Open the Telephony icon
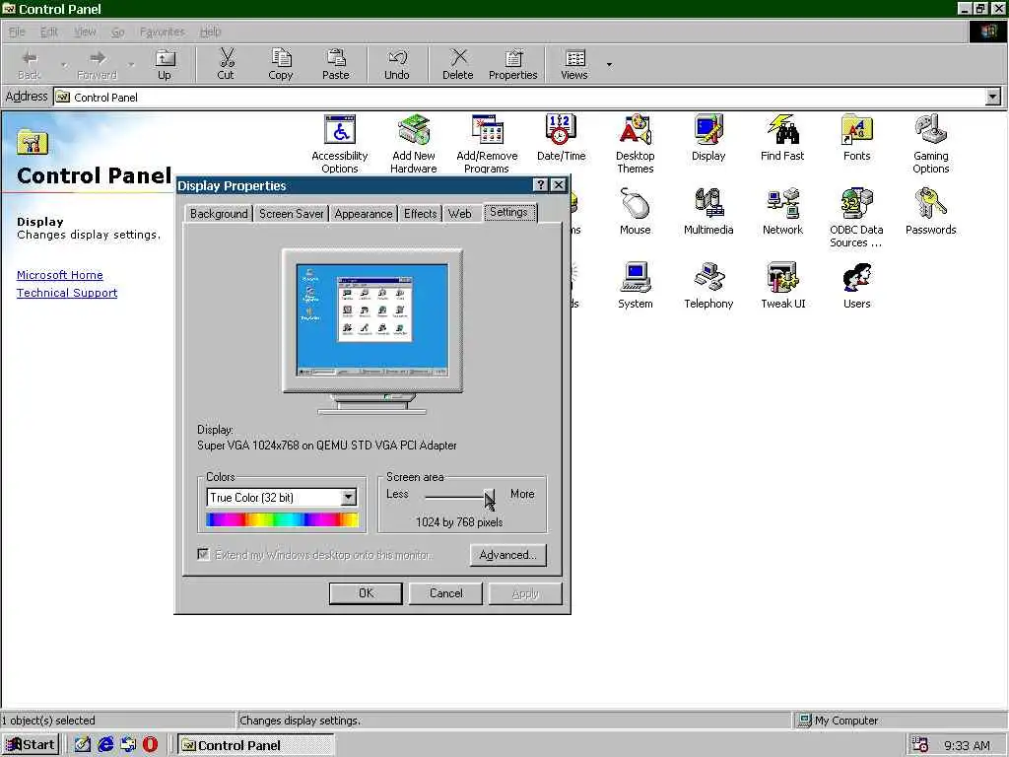Image resolution: width=1009 pixels, height=757 pixels. coord(708,285)
